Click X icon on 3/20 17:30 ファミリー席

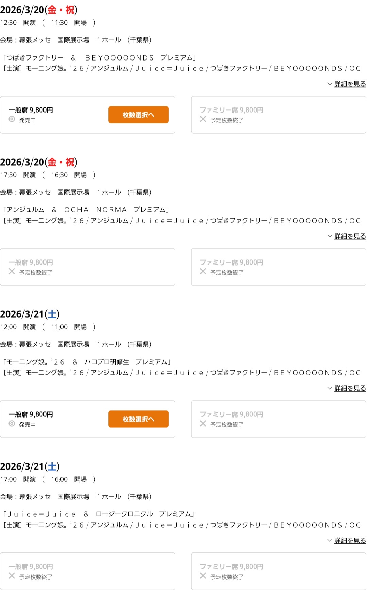click(x=203, y=271)
